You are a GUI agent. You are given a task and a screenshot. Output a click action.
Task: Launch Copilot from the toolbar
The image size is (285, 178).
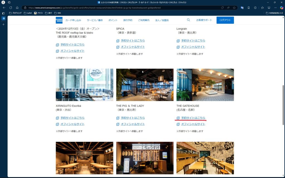[282, 8]
